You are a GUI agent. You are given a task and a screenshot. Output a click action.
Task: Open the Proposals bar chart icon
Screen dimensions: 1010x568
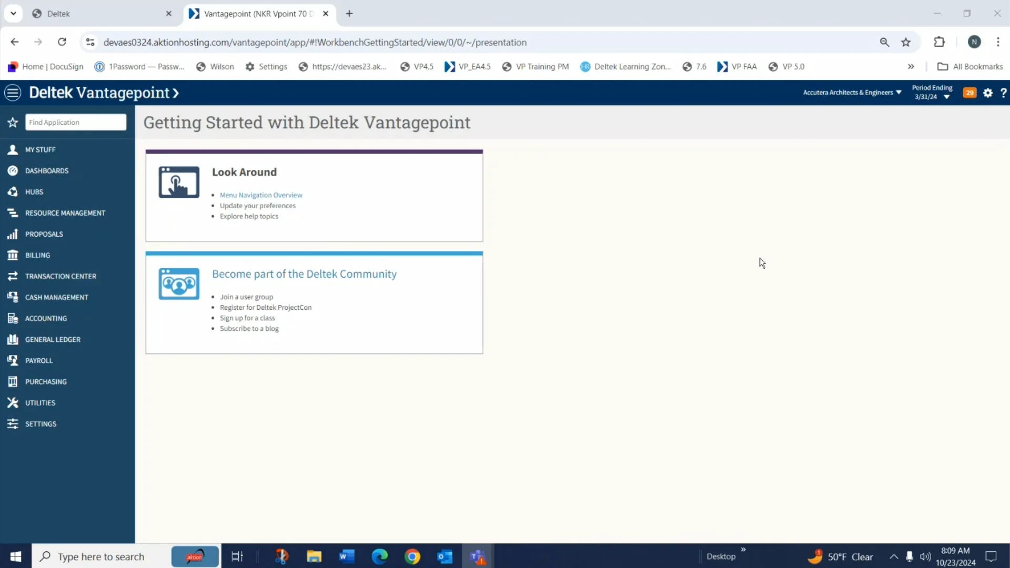[13, 234]
